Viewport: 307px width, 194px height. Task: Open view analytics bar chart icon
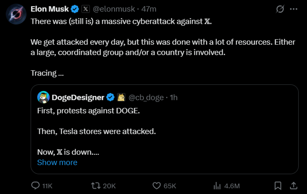coord(217,186)
